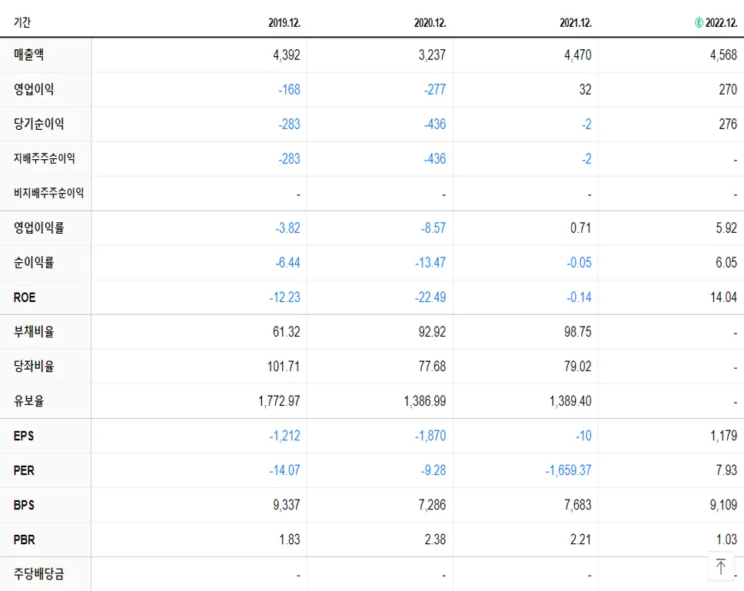Click the BPS value 9,337
The height and width of the screenshot is (591, 744).
287,505
